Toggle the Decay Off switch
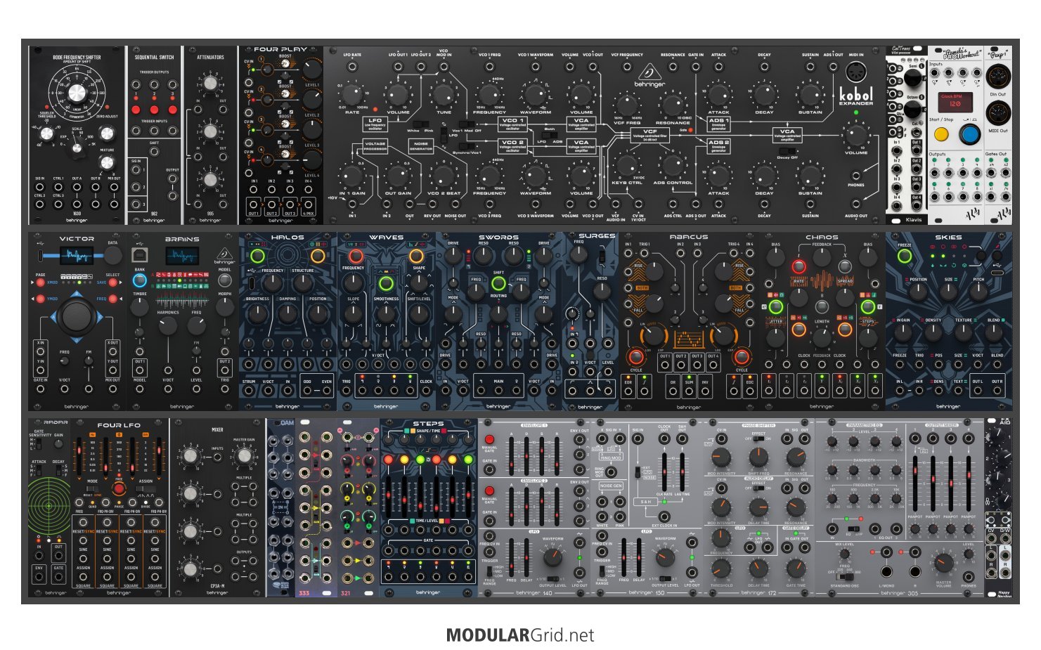Image resolution: width=1041 pixels, height=650 pixels. (x=788, y=150)
